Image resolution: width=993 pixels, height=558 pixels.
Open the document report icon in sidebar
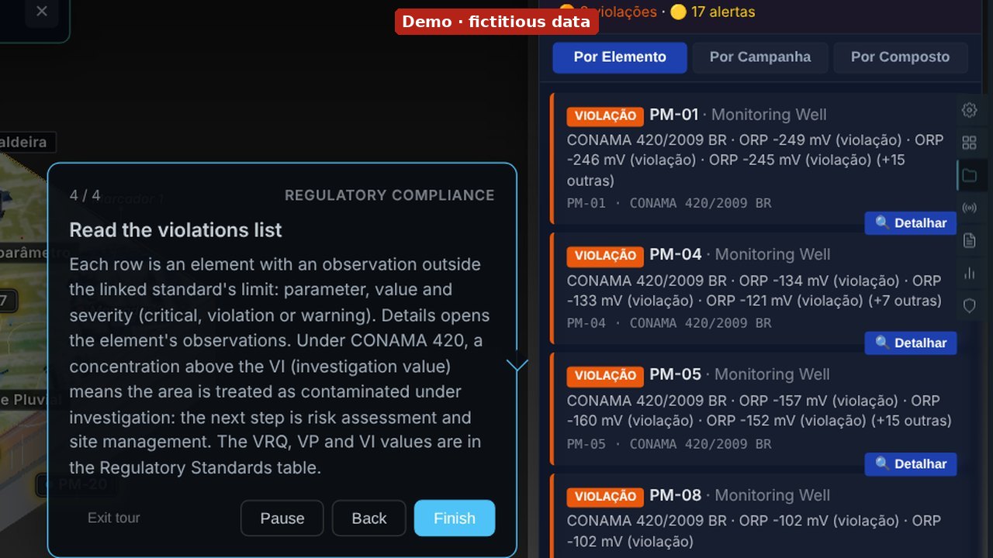click(969, 240)
